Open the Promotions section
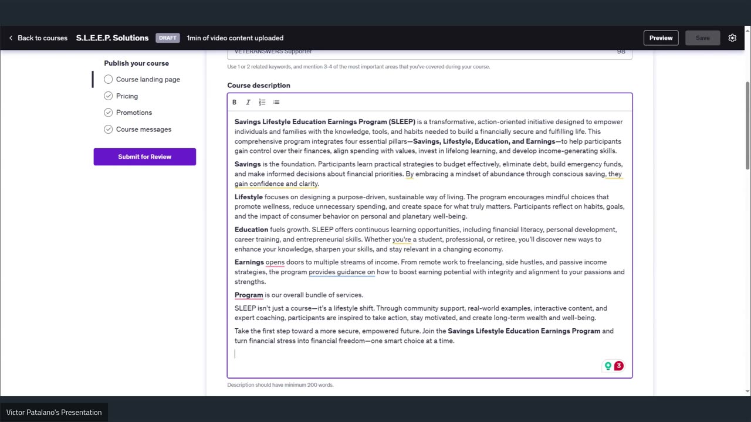The image size is (751, 422). point(134,112)
